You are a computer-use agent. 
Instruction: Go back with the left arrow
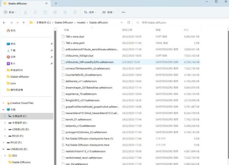coord(4,23)
